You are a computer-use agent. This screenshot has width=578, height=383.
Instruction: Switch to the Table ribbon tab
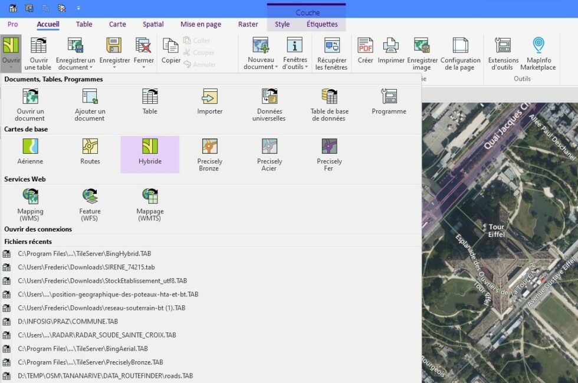pos(84,24)
